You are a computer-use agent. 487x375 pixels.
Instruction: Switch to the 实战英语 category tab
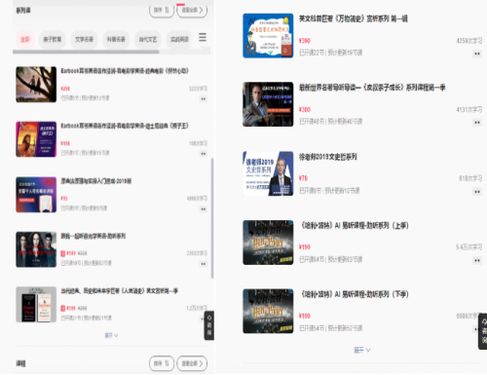179,40
